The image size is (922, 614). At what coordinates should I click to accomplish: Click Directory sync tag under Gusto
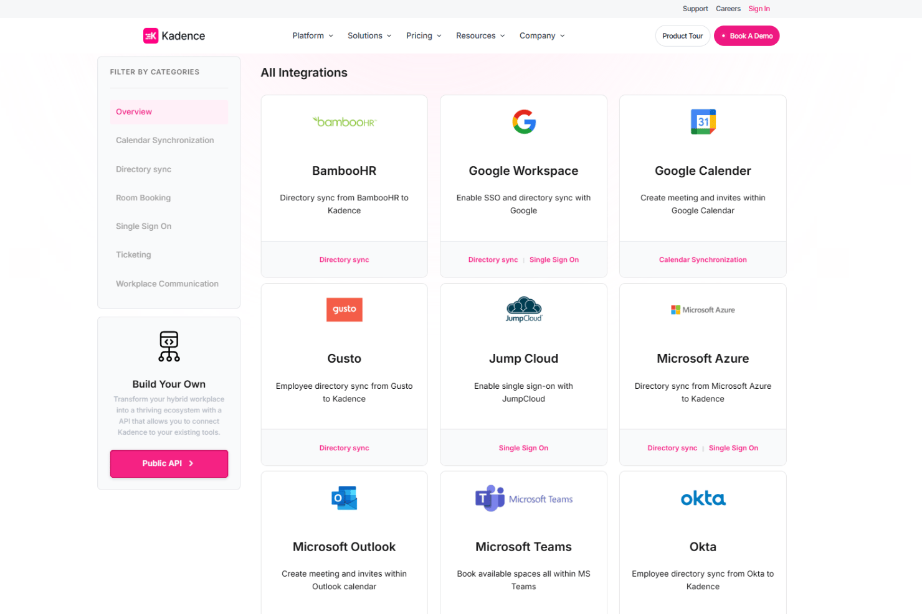(344, 448)
